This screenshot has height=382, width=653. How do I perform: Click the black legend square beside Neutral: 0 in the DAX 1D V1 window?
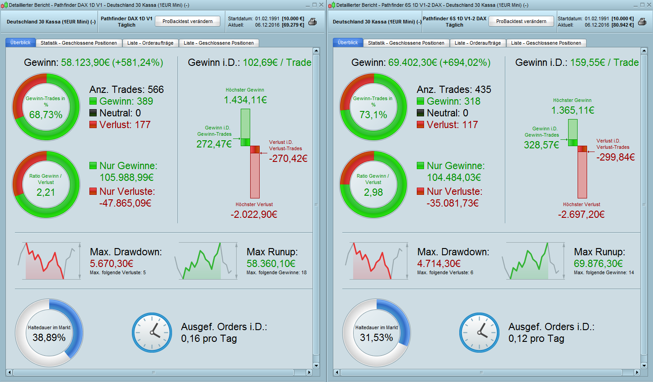[93, 113]
